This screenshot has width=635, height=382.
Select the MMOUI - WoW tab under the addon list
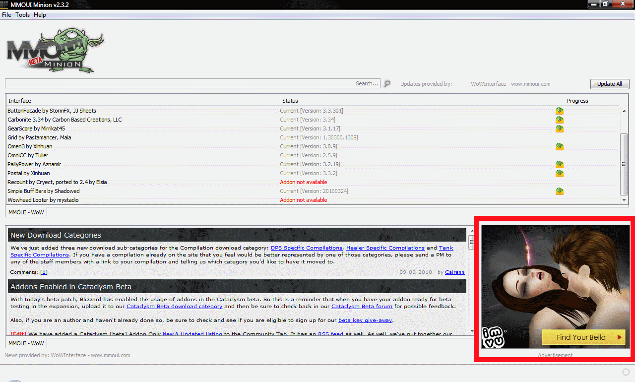click(x=26, y=212)
